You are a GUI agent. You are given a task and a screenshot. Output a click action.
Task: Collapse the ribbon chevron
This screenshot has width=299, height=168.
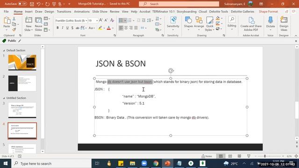296,35
